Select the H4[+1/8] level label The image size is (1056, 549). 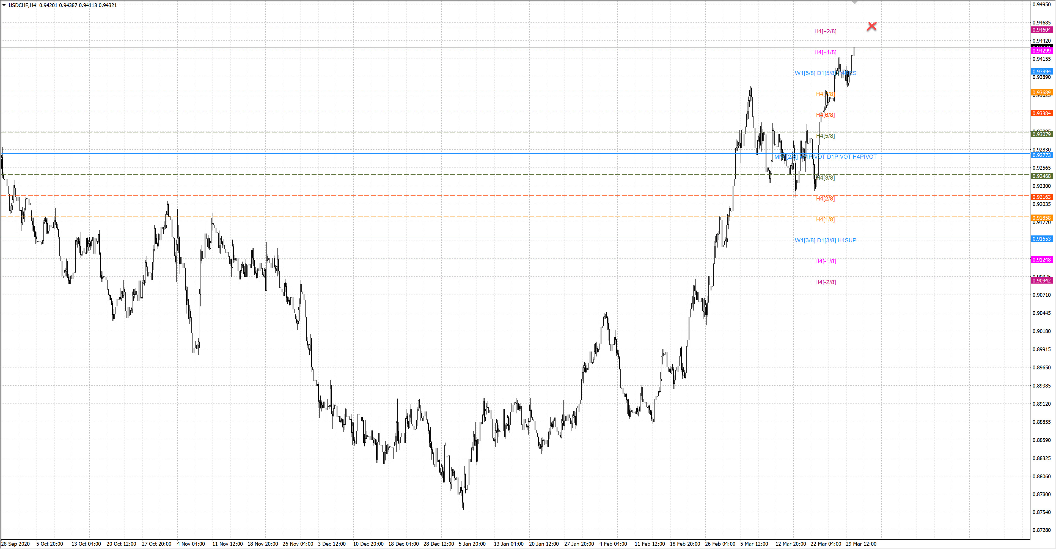pyautogui.click(x=825, y=52)
